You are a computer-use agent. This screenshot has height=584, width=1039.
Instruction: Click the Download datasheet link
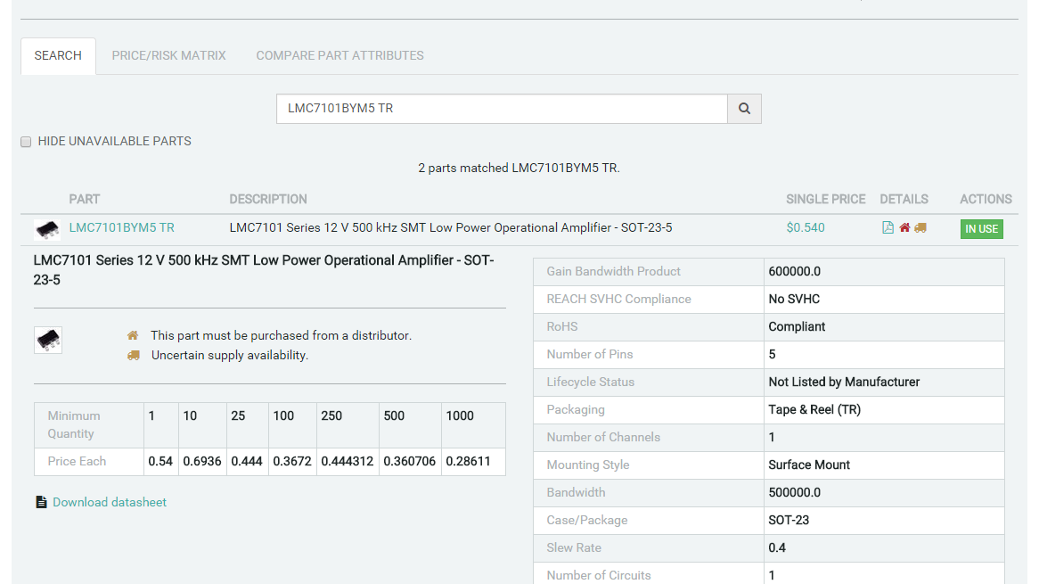(x=110, y=503)
